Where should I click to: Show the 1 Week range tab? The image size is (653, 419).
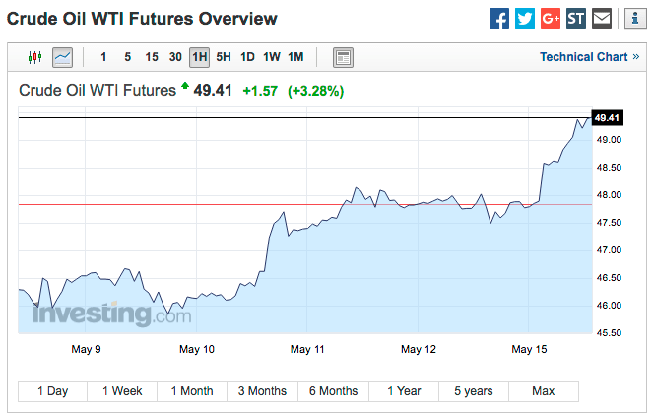click(x=122, y=391)
